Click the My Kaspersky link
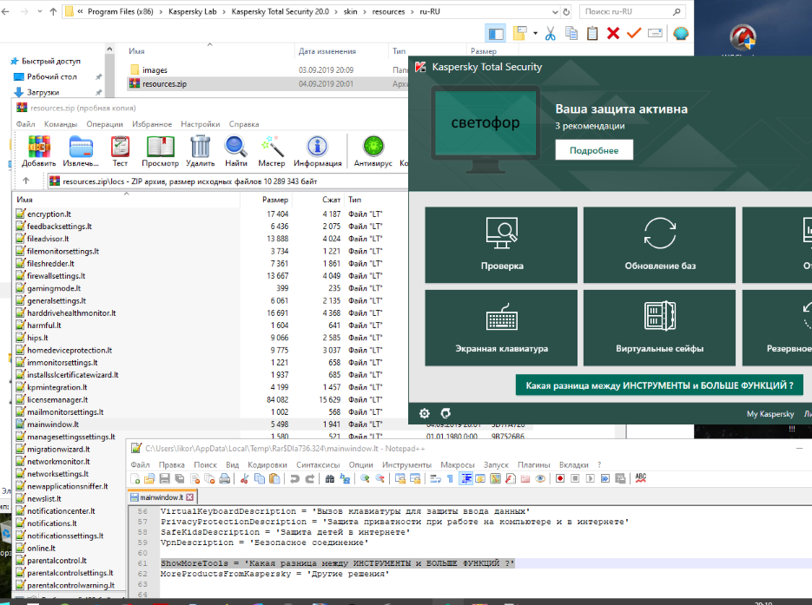 [770, 414]
